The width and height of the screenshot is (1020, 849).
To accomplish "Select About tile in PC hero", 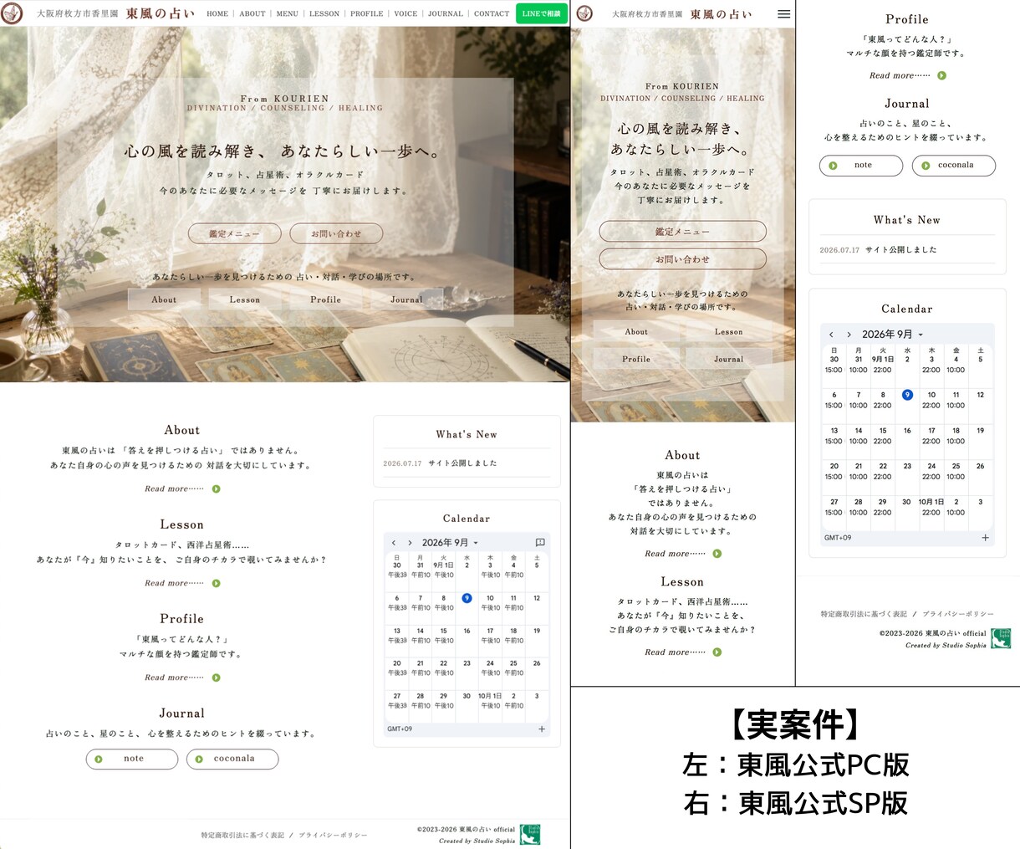I will [164, 299].
